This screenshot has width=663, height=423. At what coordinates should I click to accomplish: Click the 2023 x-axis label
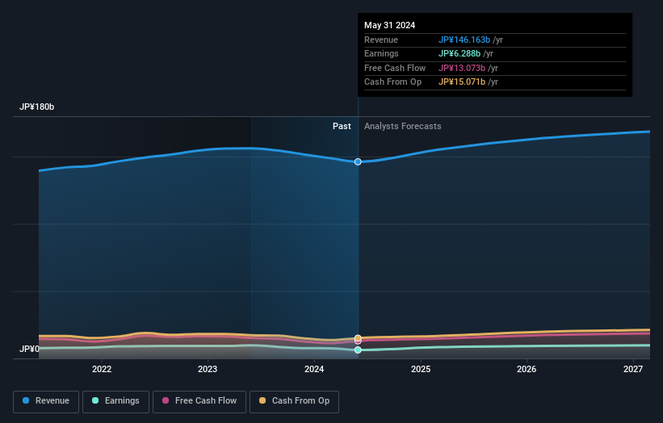pyautogui.click(x=208, y=369)
